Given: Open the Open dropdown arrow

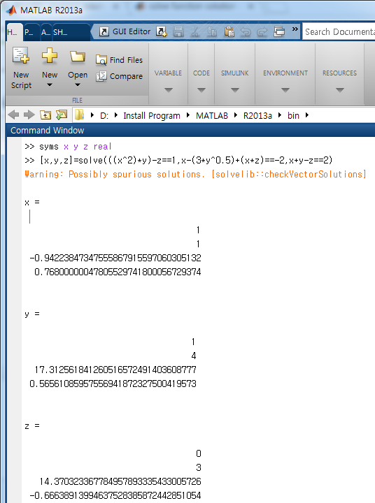Looking at the screenshot, I should click(x=78, y=85).
